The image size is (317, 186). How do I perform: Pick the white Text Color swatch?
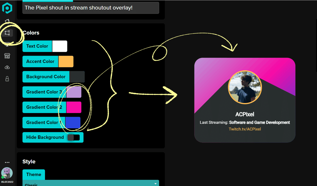pyautogui.click(x=60, y=46)
